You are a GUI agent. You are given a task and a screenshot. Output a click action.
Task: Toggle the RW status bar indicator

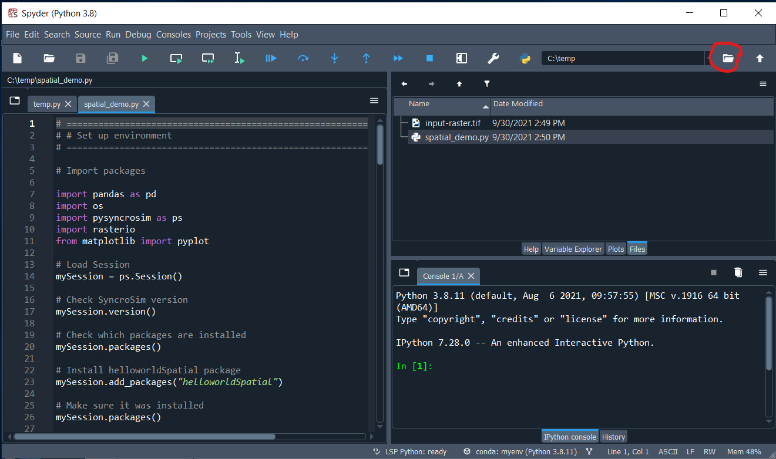click(x=710, y=451)
